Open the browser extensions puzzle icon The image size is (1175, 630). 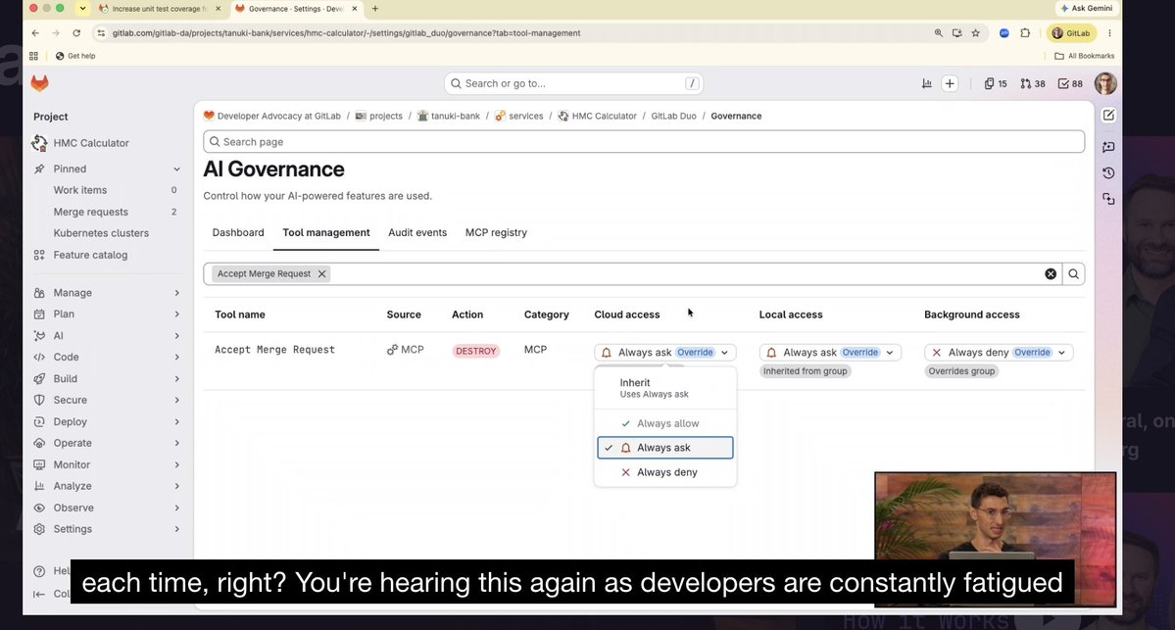tap(1025, 33)
